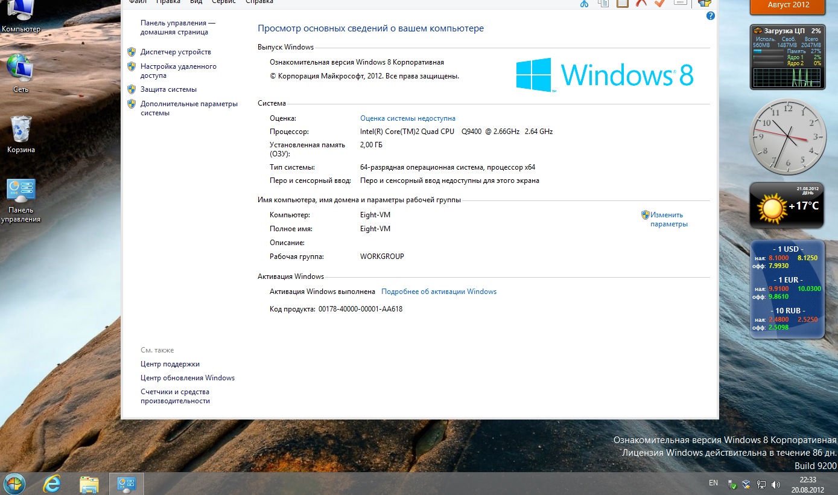Viewport: 838px width, 495px height.
Task: Open the Вид menu
Action: (x=196, y=2)
